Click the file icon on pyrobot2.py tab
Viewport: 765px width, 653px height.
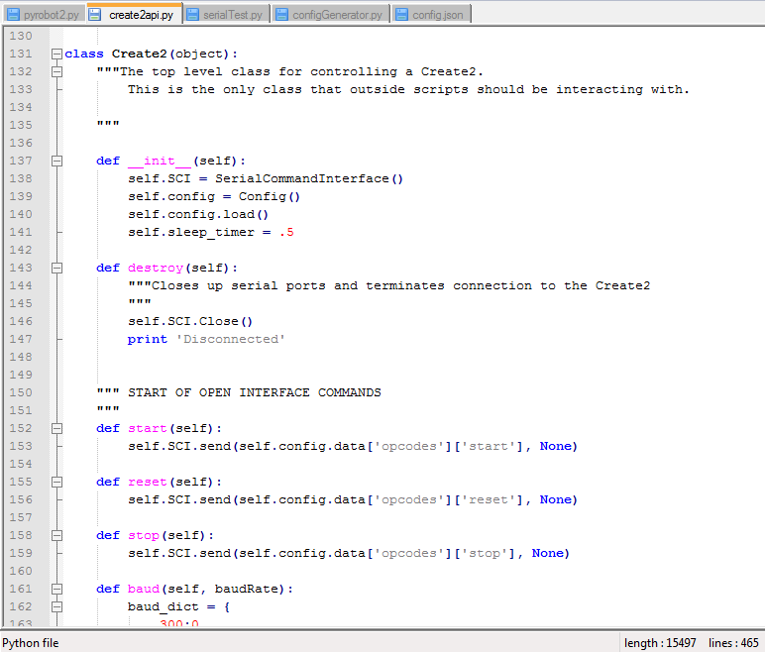[x=14, y=15]
